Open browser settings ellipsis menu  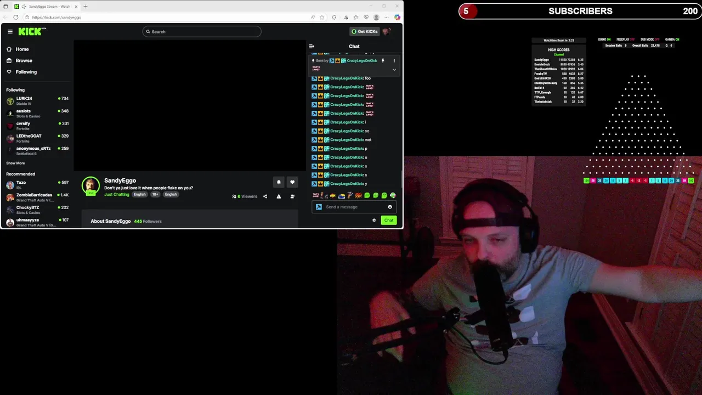[387, 17]
